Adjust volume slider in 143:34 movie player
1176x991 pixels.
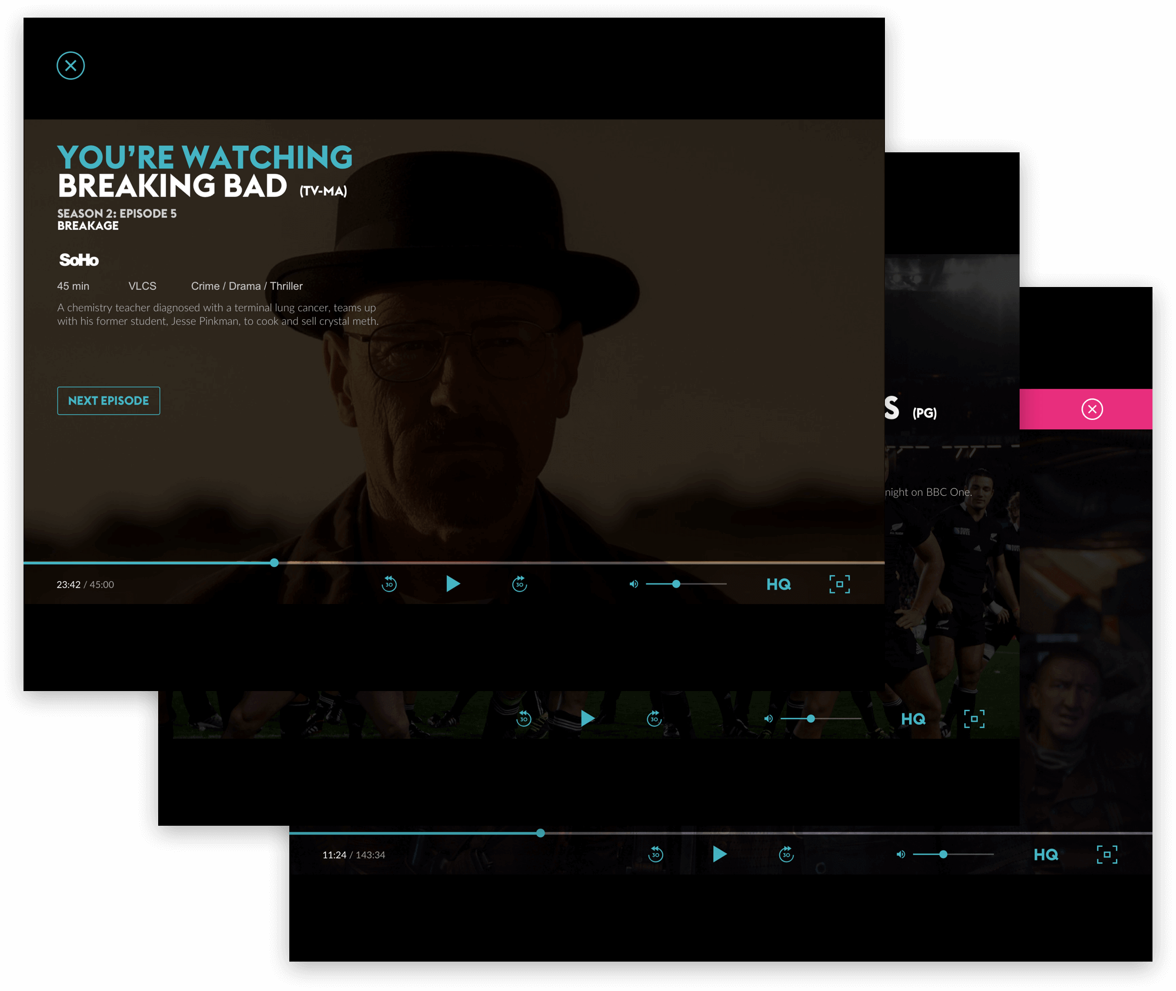953,855
